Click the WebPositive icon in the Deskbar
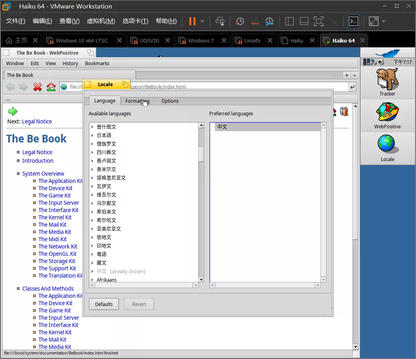416x359 pixels. click(x=387, y=115)
